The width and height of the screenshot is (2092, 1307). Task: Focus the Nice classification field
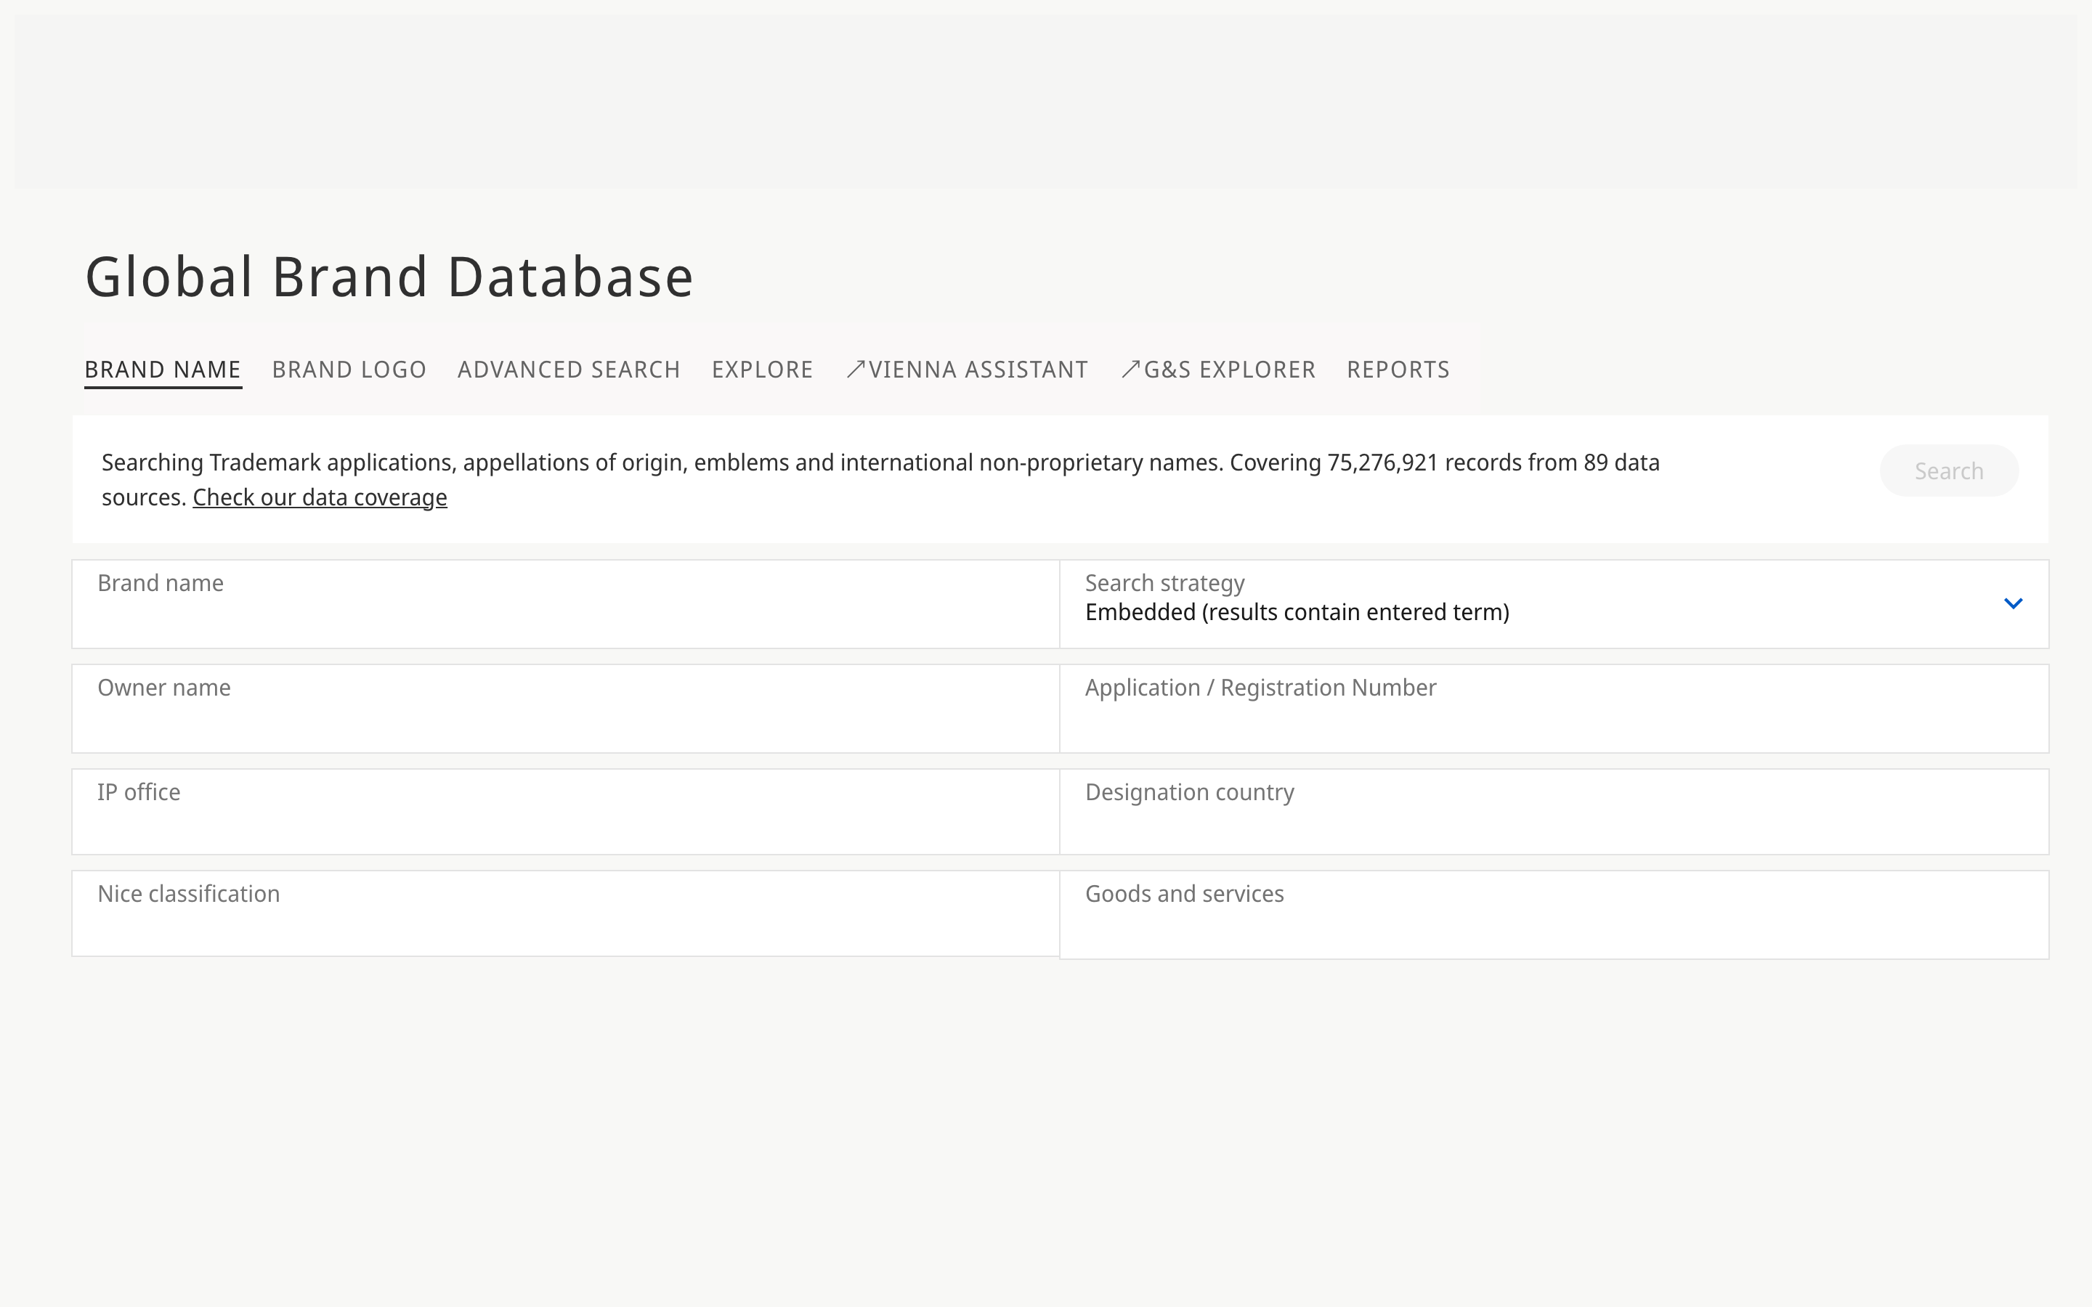tap(565, 913)
